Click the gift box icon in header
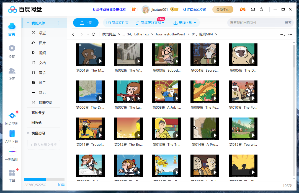 tap(134, 9)
